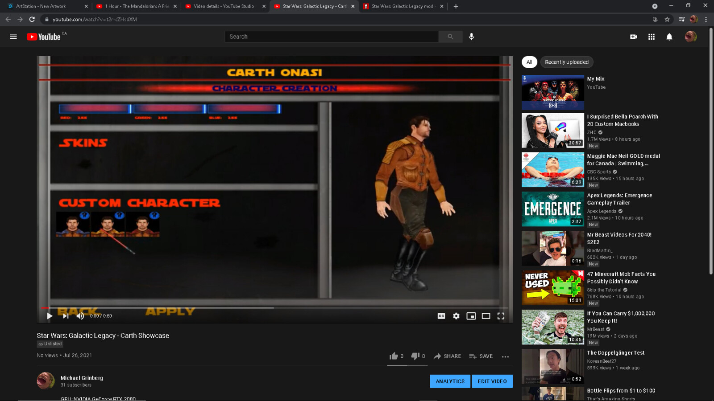Open Bottle Flips from $1 to $100 title

[x=621, y=390]
